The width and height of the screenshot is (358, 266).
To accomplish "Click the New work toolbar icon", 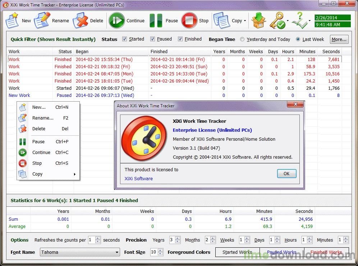I will click(x=13, y=20).
